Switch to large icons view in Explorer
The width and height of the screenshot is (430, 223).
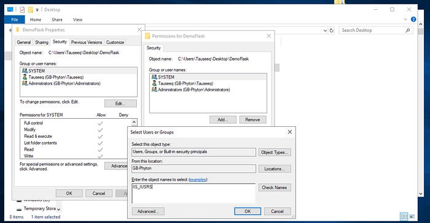(412, 217)
